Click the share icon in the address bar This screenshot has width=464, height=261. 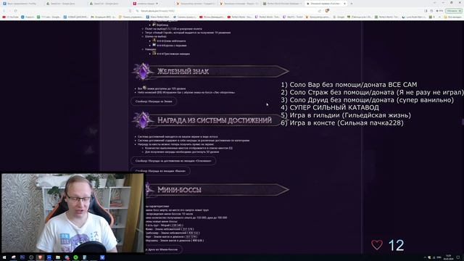tap(320, 11)
